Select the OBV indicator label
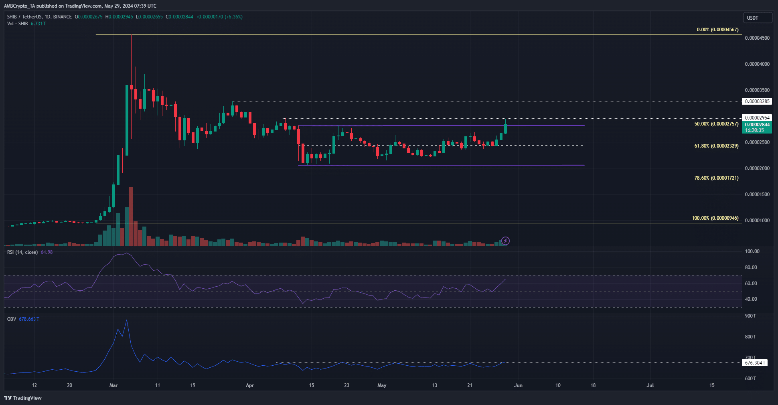The height and width of the screenshot is (405, 778). click(x=12, y=319)
